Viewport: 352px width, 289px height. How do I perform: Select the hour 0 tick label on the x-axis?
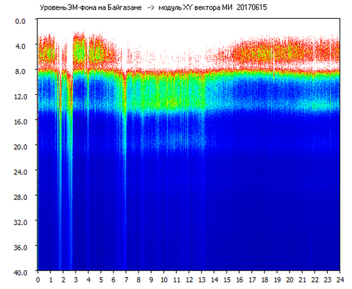pyautogui.click(x=38, y=280)
